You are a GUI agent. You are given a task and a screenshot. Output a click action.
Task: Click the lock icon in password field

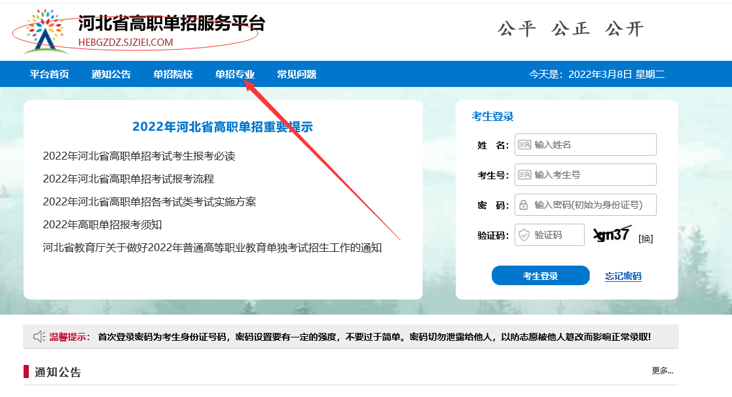523,205
